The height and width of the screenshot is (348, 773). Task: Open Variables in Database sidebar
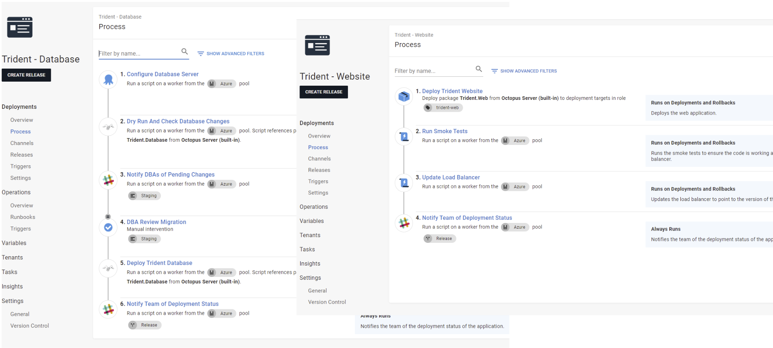tap(14, 243)
